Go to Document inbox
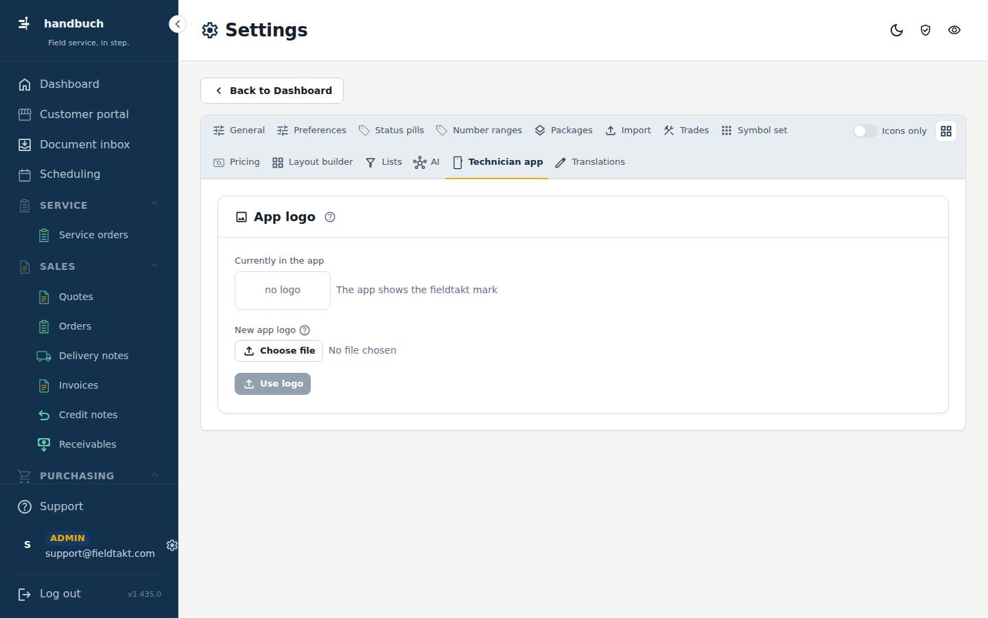The width and height of the screenshot is (988, 618). (x=89, y=145)
